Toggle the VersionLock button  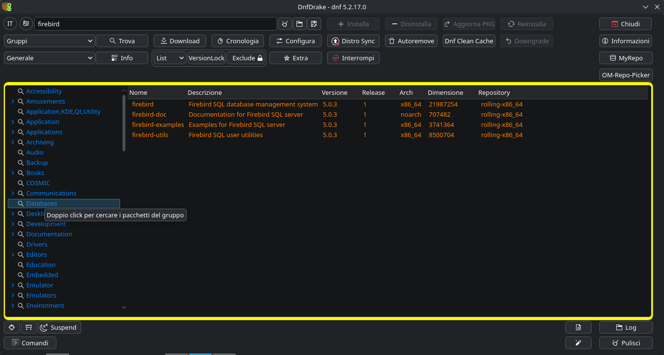(206, 58)
